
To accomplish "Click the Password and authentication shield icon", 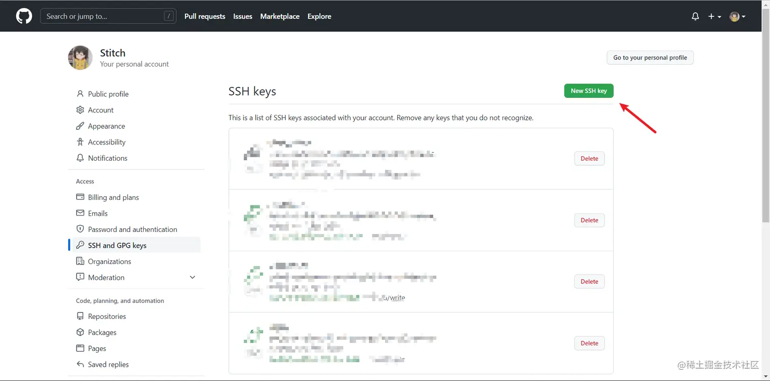I will tap(80, 229).
